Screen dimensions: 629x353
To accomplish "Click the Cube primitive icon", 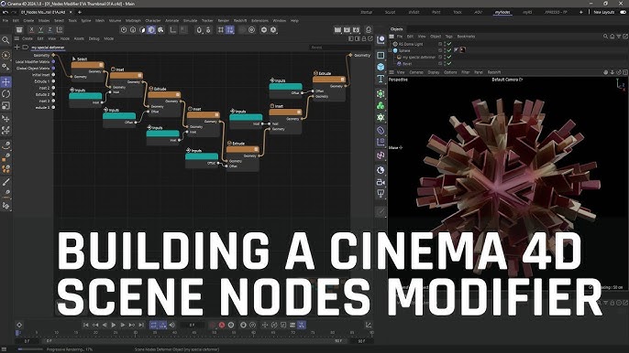I will point(381,67).
